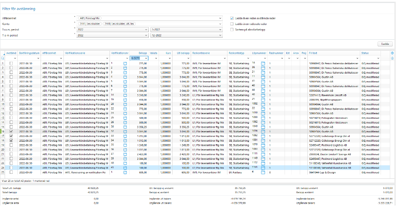
Task: Open document icon beside Löpnummer 16 in row 1
Action: click(x=263, y=63)
